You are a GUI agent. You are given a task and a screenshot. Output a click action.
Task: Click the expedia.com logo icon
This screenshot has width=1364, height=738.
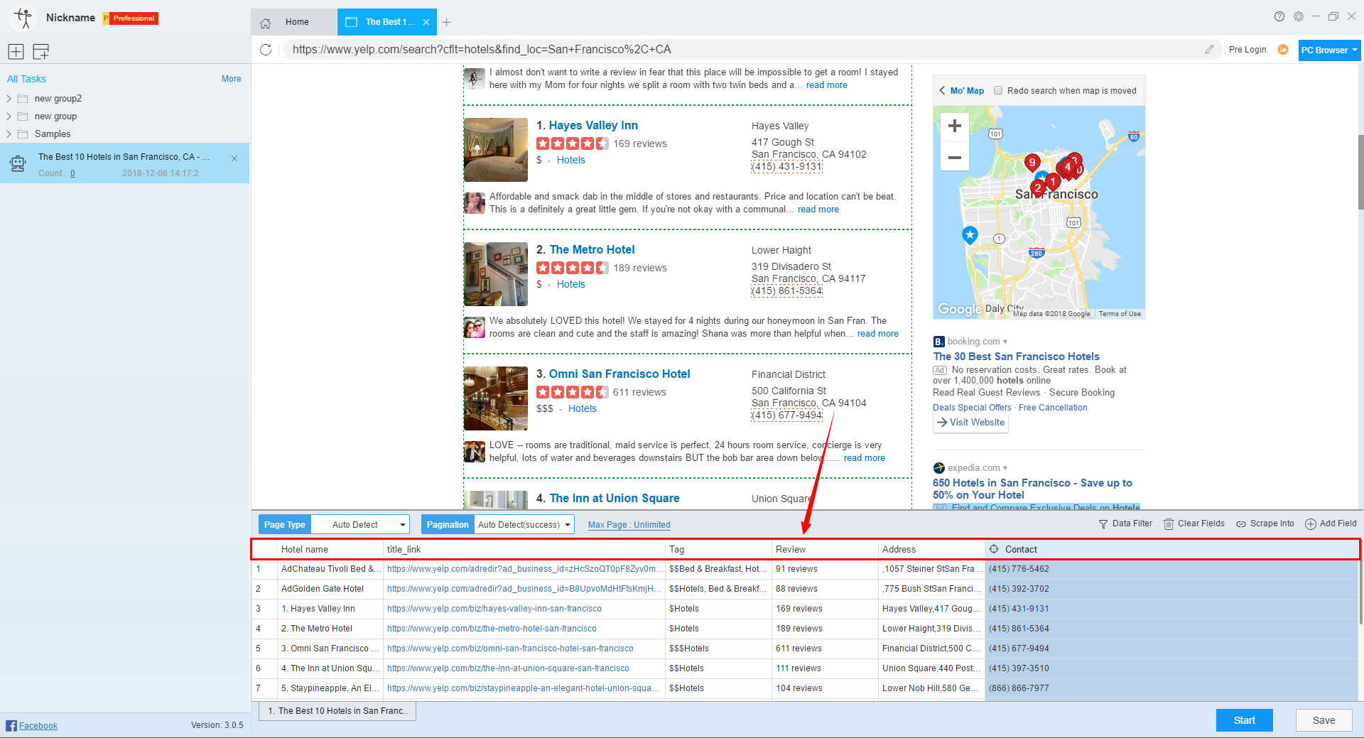click(938, 468)
